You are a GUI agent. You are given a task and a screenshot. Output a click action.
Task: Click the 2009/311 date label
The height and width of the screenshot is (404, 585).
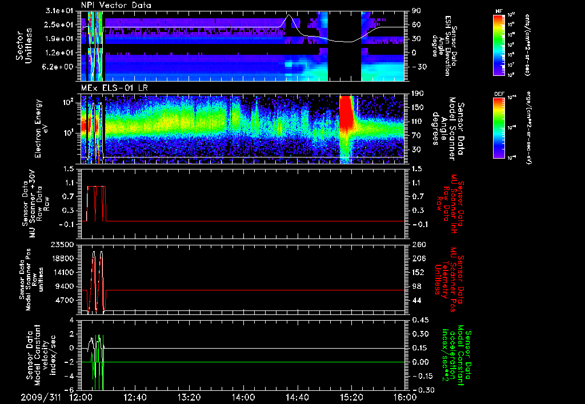(41, 397)
